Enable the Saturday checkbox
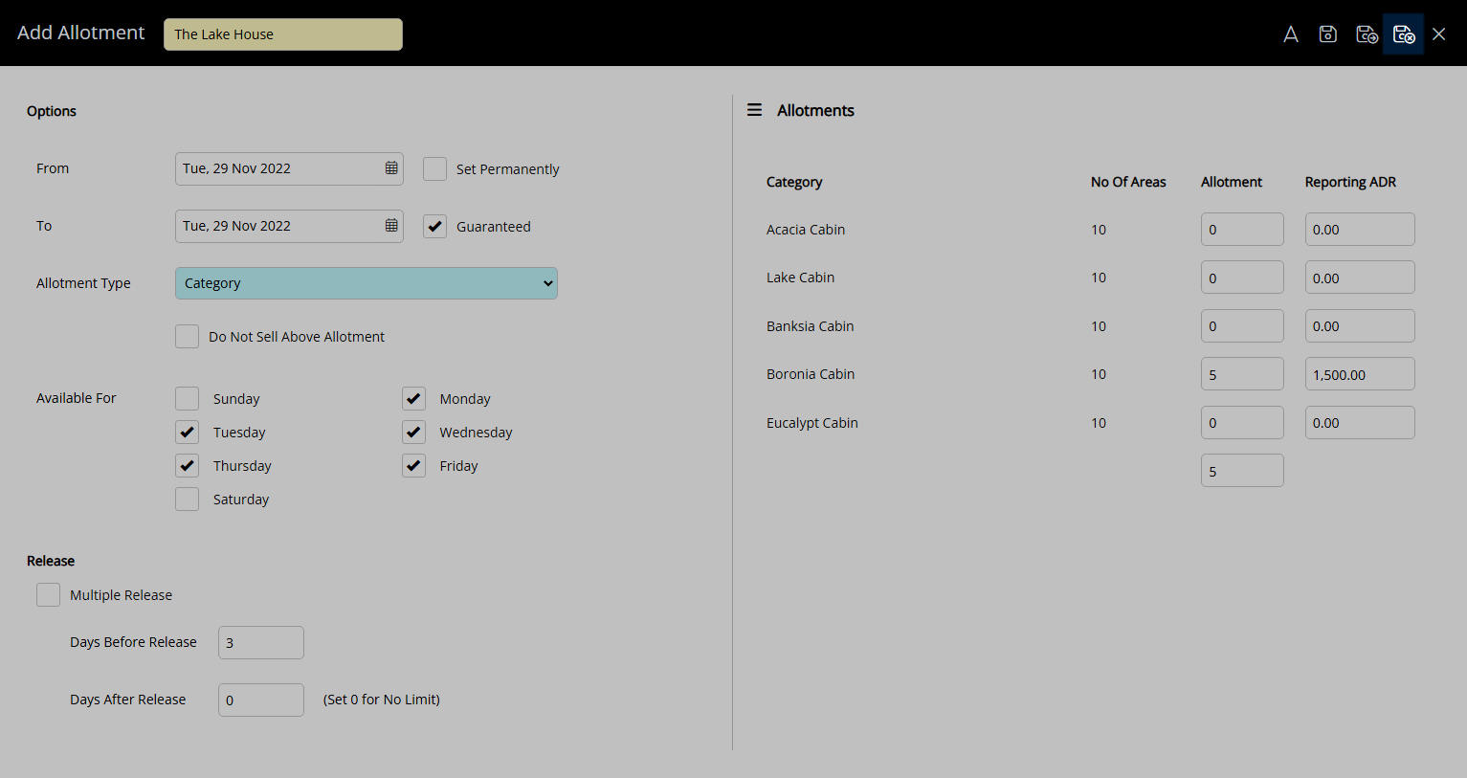The height and width of the screenshot is (778, 1467). pyautogui.click(x=188, y=500)
